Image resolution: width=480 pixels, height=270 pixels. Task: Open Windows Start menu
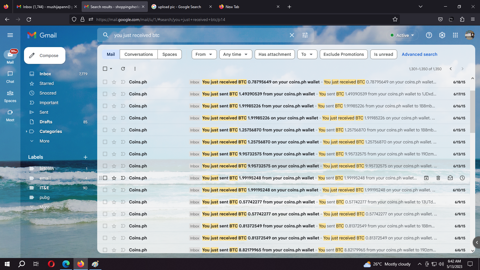(7, 264)
